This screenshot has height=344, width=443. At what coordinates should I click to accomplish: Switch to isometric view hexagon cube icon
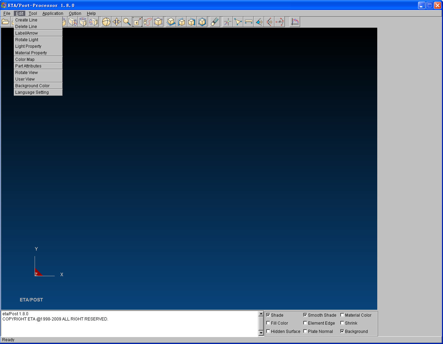(x=202, y=22)
